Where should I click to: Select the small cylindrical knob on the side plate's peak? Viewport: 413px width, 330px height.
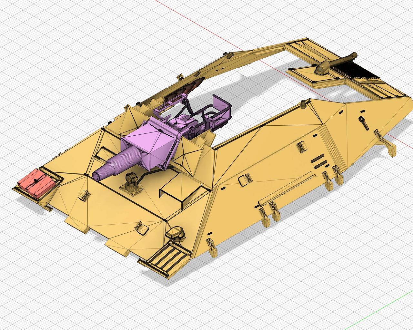(x=303, y=104)
